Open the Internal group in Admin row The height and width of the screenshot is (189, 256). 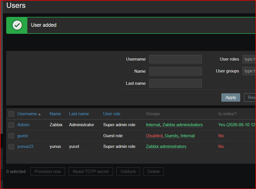click(153, 125)
